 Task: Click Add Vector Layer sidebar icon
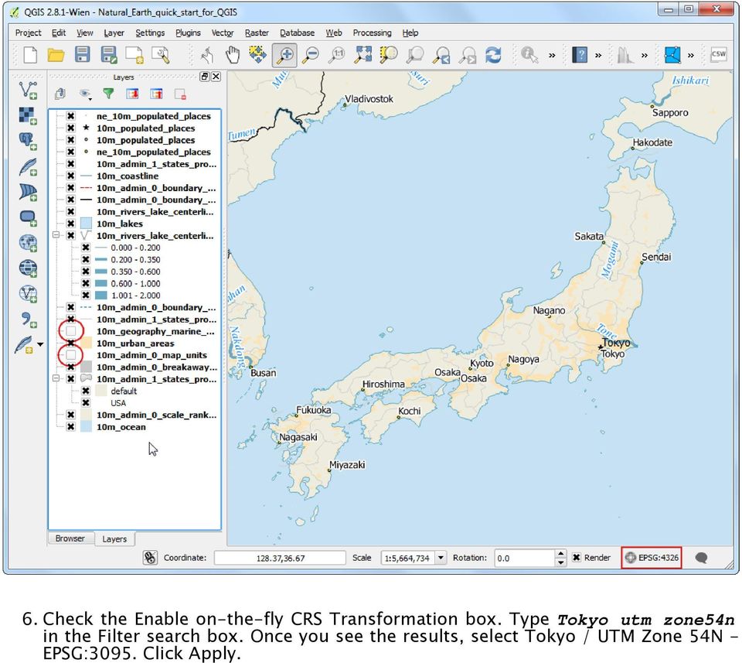coord(28,91)
